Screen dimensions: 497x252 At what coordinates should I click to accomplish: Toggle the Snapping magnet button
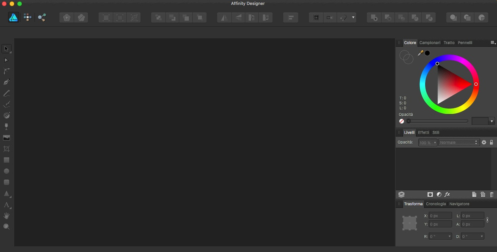tap(343, 17)
